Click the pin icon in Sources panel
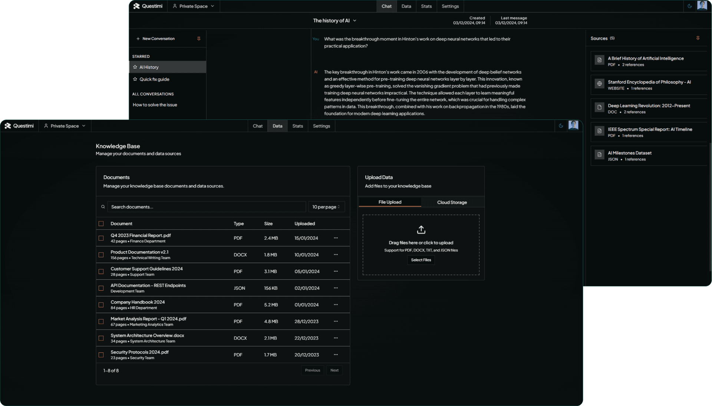 [x=698, y=38]
